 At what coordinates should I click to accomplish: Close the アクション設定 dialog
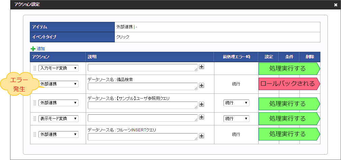336,5
